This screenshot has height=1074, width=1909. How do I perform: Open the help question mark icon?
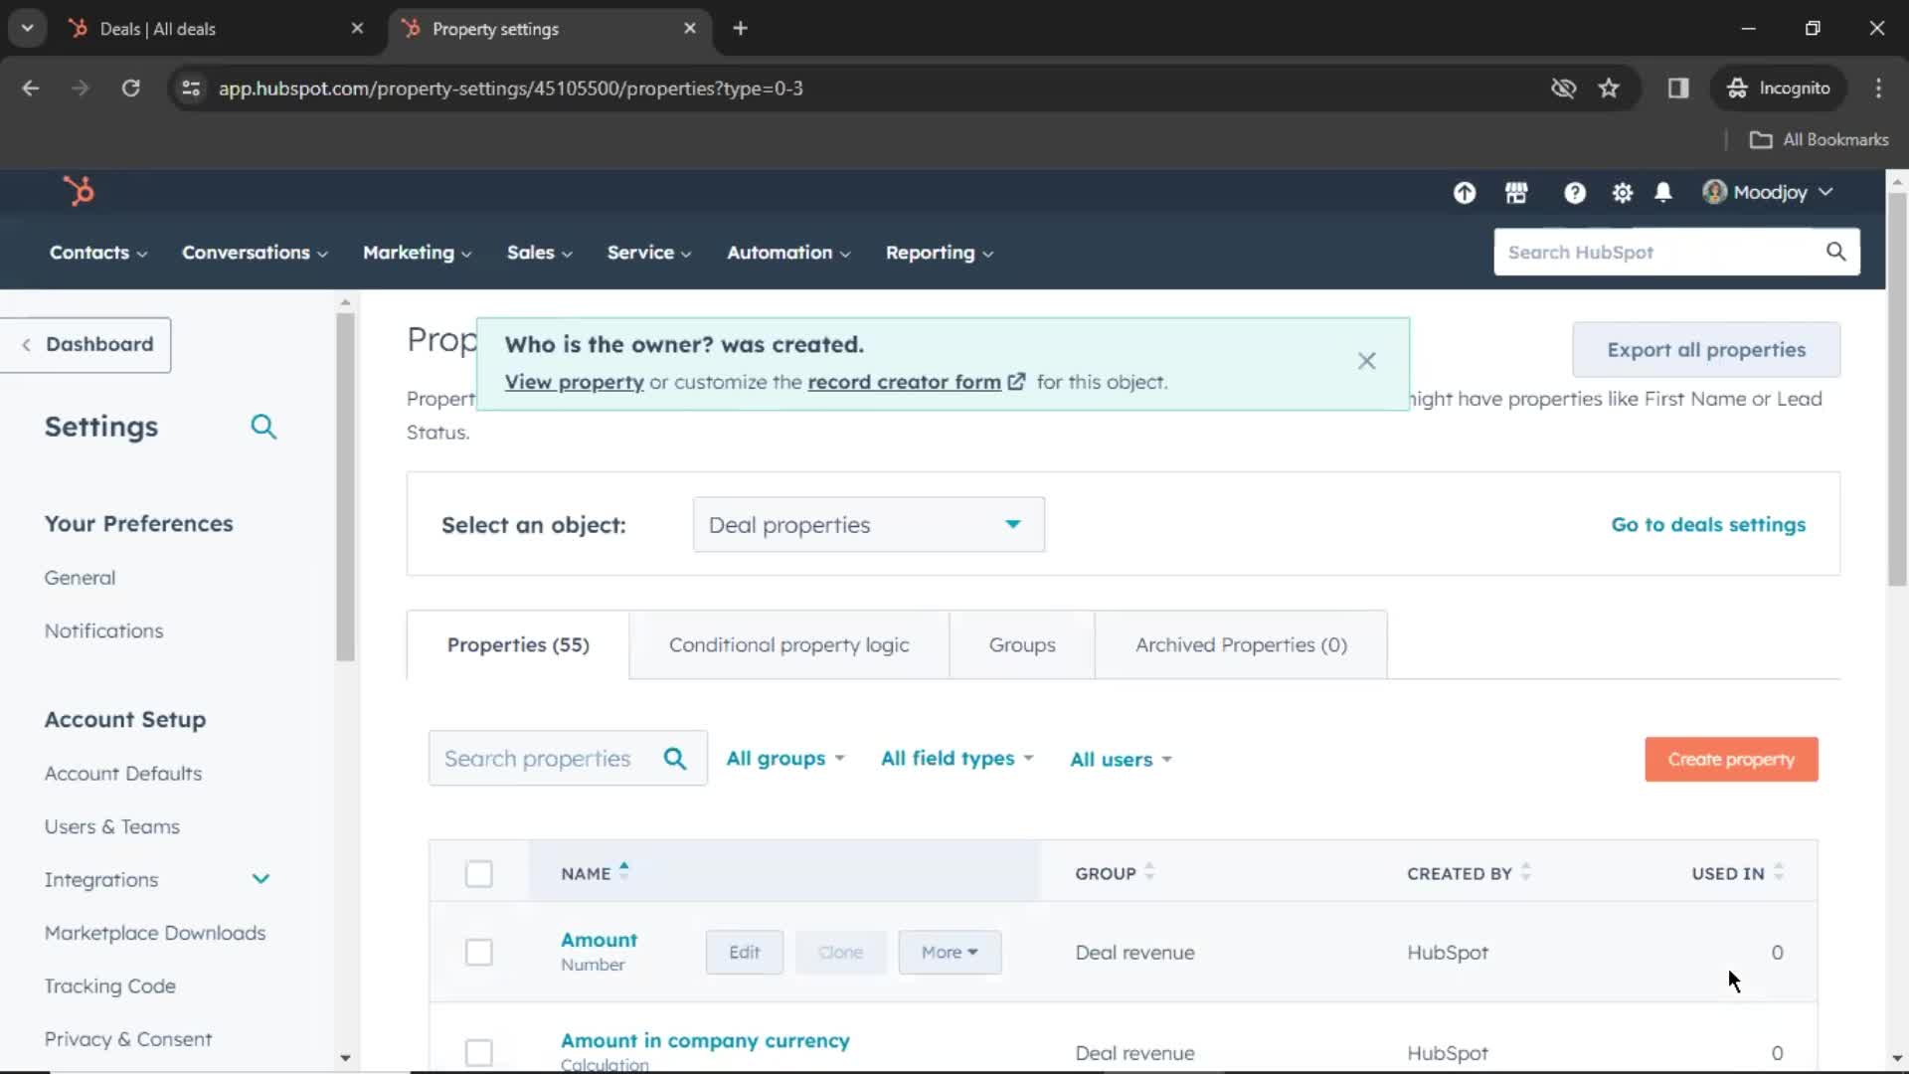[1575, 193]
